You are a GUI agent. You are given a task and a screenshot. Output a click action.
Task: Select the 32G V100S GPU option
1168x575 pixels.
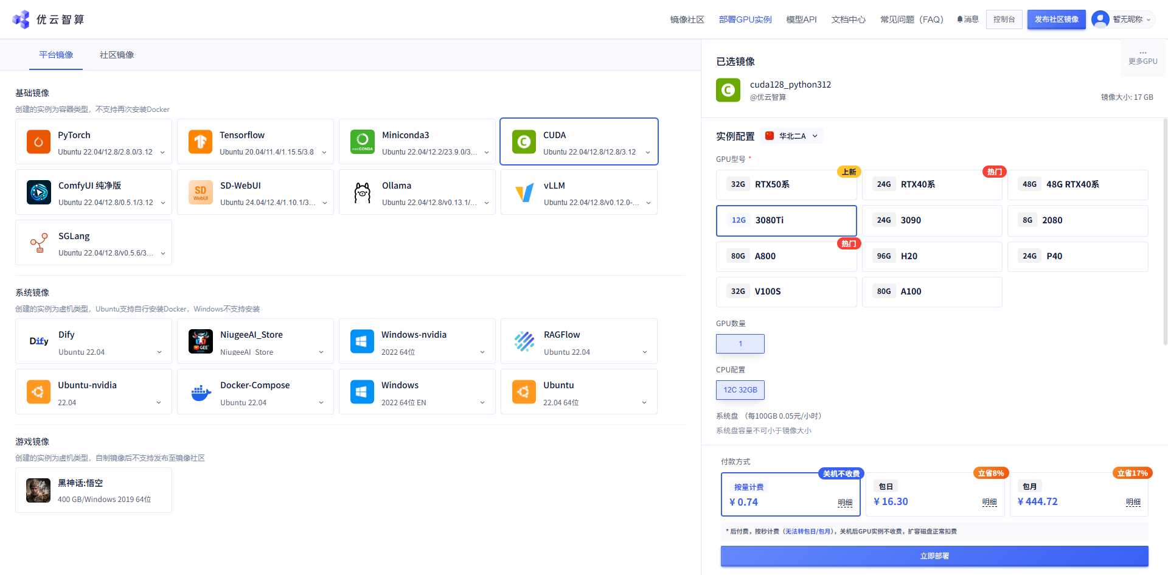(x=786, y=291)
